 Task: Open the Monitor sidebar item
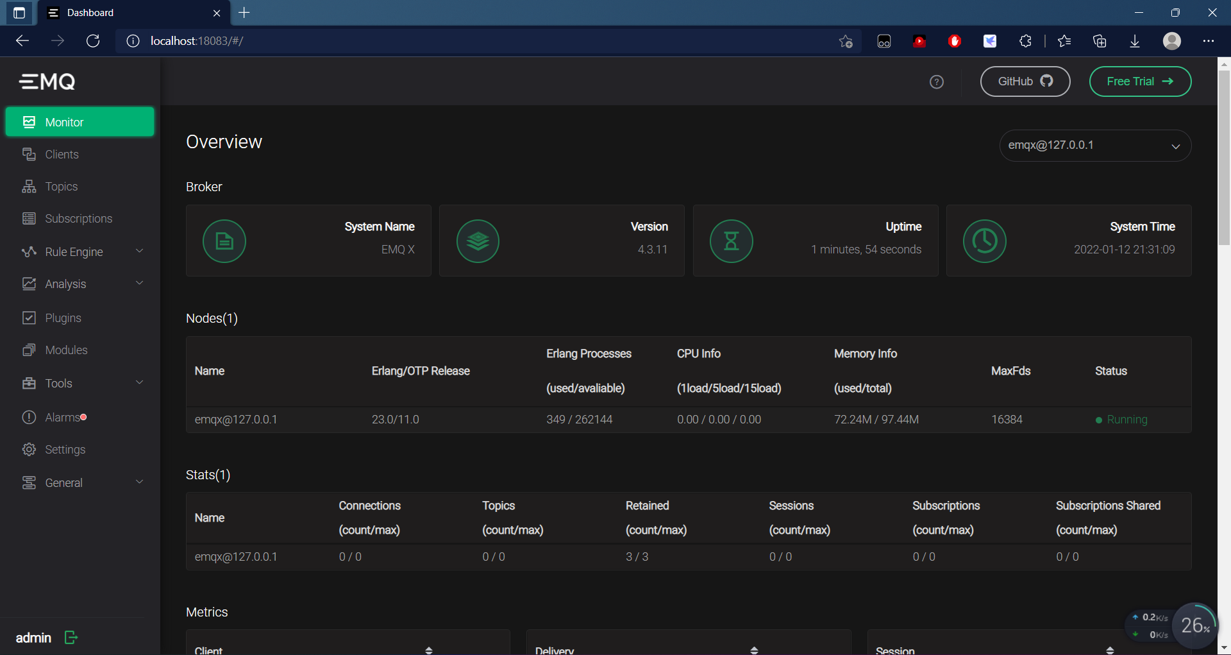pyautogui.click(x=80, y=122)
